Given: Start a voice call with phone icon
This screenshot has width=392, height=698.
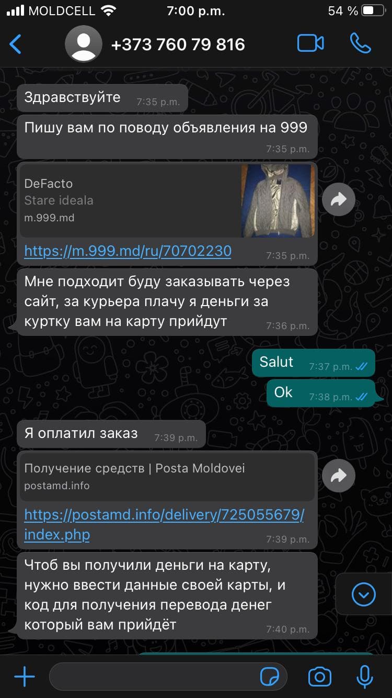Looking at the screenshot, I should [361, 43].
